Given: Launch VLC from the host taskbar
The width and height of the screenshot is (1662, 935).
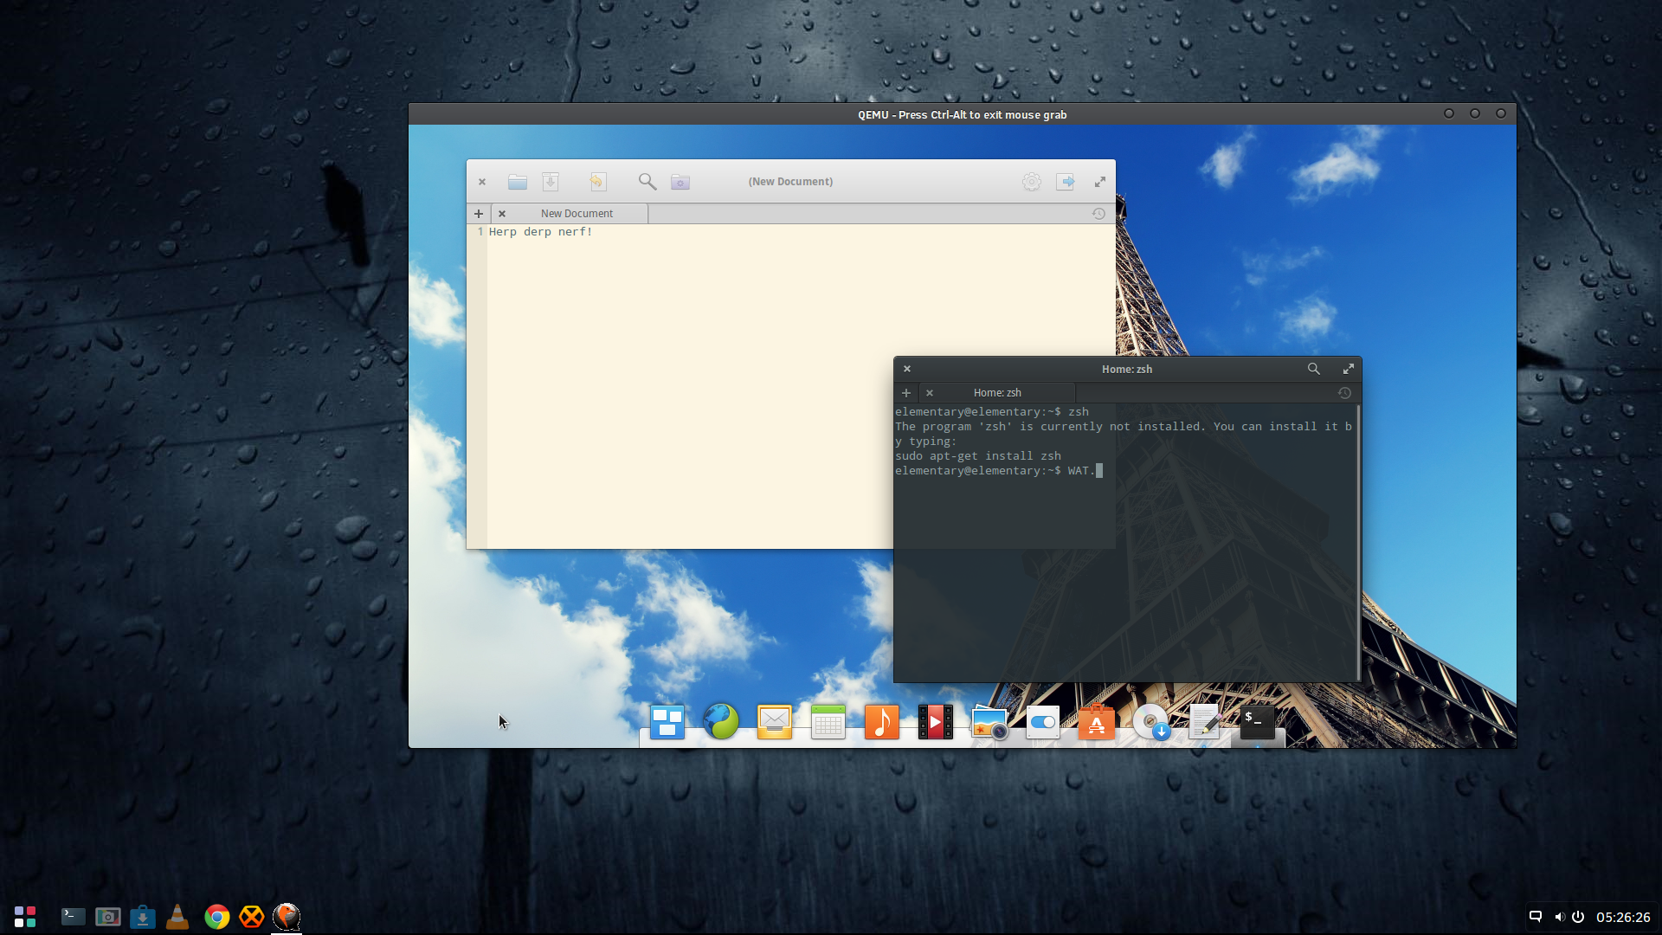Looking at the screenshot, I should pos(177,917).
